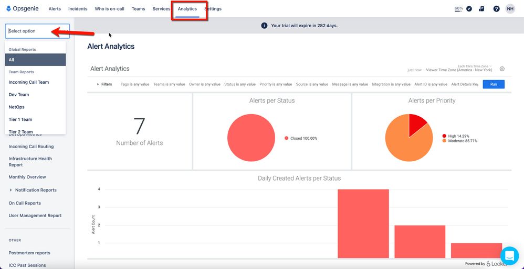Expand the Notification Reports section
This screenshot has height=269, width=524.
click(x=11, y=190)
